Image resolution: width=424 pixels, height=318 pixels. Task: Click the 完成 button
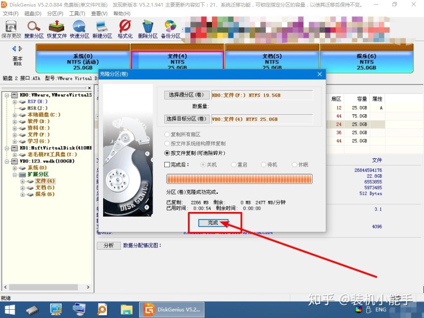point(213,223)
